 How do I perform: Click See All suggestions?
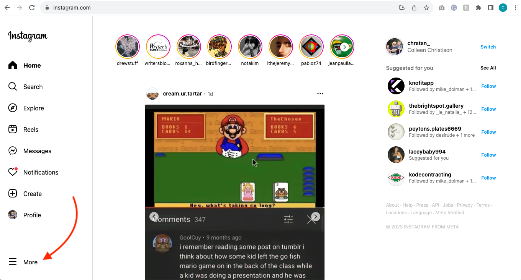tap(488, 68)
